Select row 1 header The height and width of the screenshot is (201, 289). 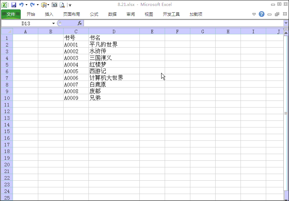(x=7, y=38)
